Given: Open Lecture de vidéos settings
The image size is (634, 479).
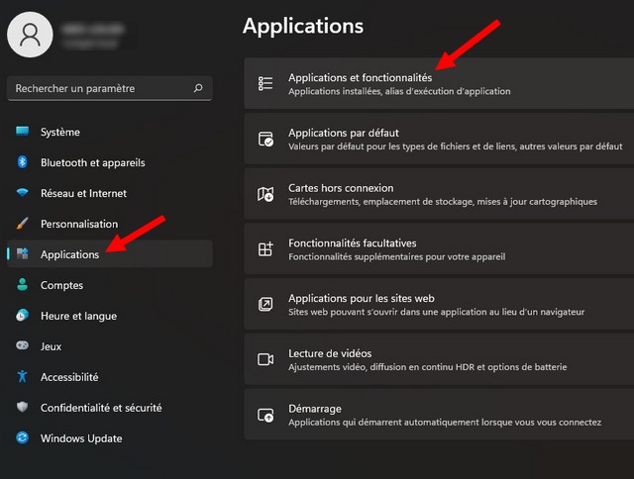Looking at the screenshot, I should tap(439, 359).
